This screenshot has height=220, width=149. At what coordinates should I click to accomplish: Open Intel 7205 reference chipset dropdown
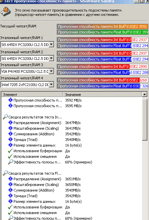[x=51, y=84]
